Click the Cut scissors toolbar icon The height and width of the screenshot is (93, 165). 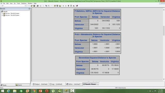[x=44, y=6]
